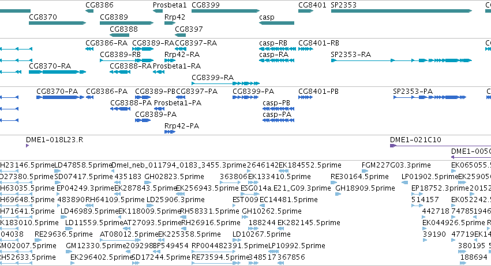
Task: Click EST GH10262.5prime label
Action: click(272, 211)
